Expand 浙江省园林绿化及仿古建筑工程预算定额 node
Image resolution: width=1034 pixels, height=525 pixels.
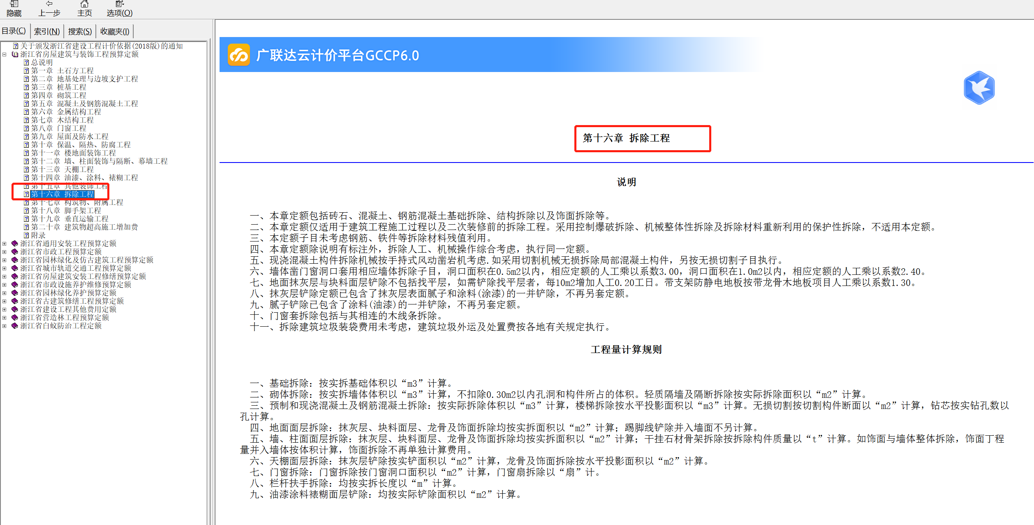click(x=4, y=260)
